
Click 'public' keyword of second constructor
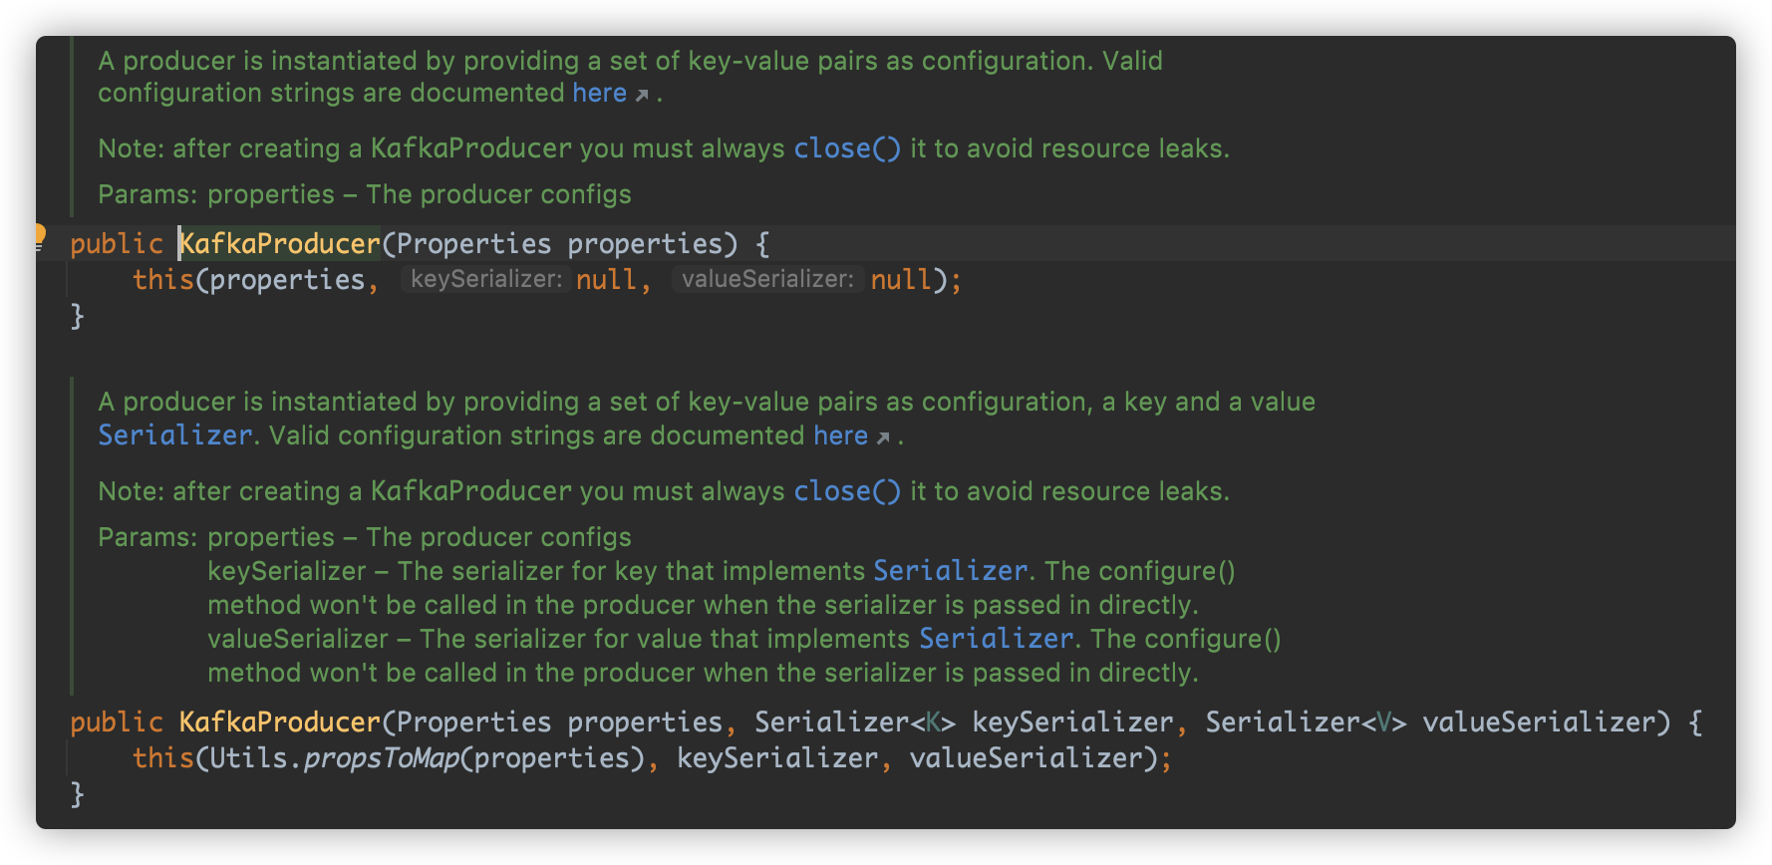117,722
